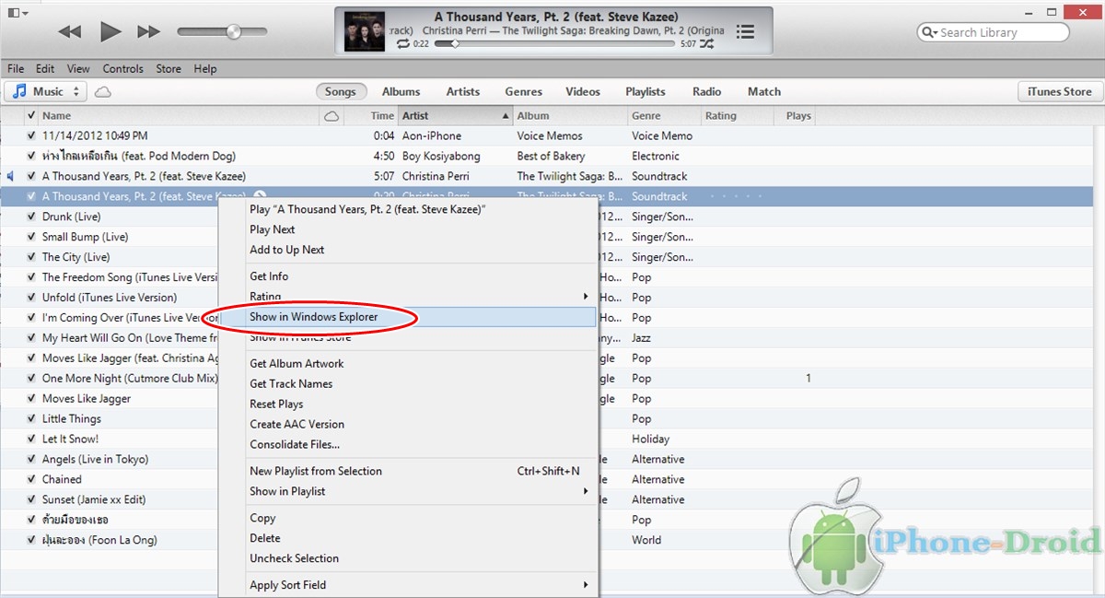Viewport: 1105px width, 598px height.
Task: Sort by the Name column header
Action: [x=180, y=116]
